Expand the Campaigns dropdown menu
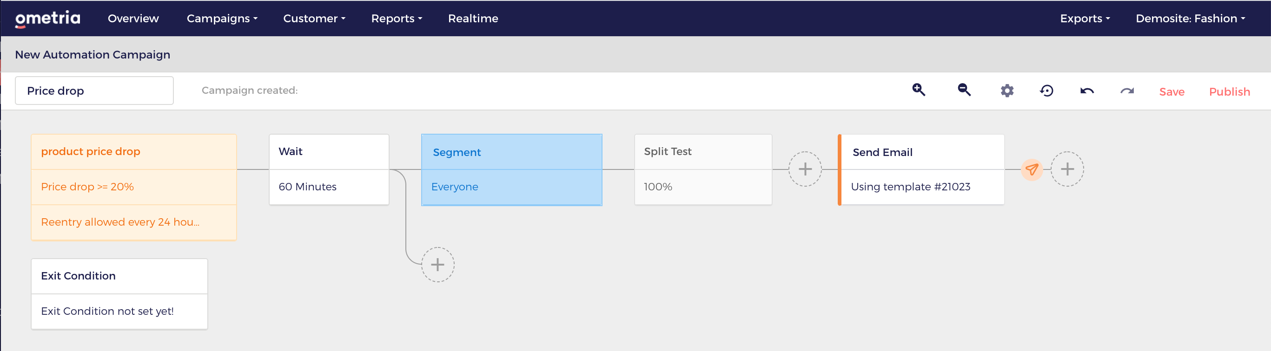This screenshot has width=1271, height=351. [x=222, y=19]
